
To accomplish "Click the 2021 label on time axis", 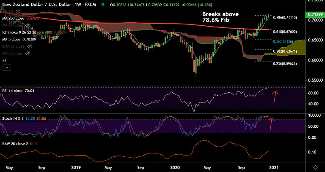I will coord(274,167).
